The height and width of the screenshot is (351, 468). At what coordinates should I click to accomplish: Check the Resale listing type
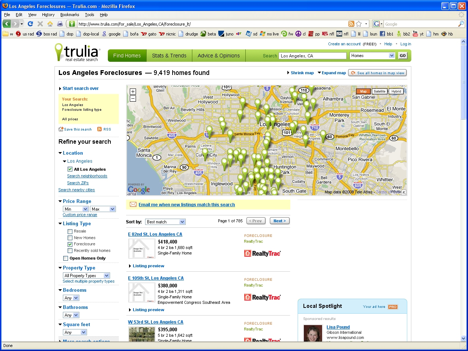70,231
